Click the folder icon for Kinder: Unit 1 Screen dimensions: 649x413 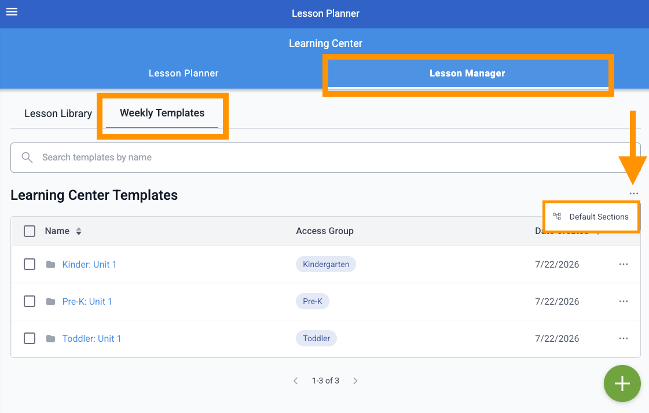point(50,264)
